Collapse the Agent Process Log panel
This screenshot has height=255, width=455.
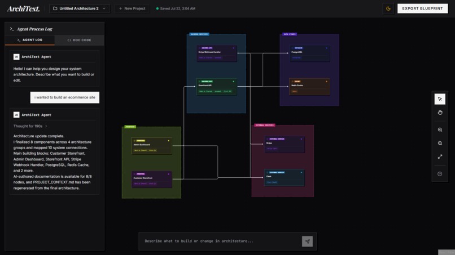pyautogui.click(x=12, y=29)
